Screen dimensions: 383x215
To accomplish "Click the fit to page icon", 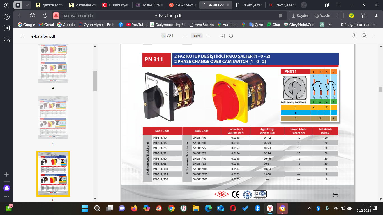I will (x=222, y=36).
